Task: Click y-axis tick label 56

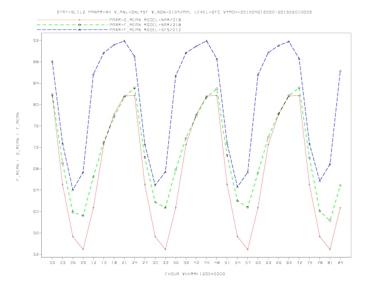Action: click(36, 233)
